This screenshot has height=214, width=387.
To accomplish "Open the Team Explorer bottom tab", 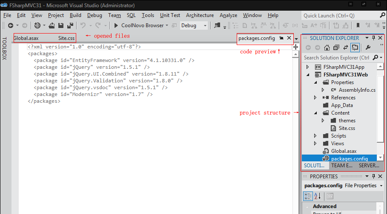I will (342, 166).
